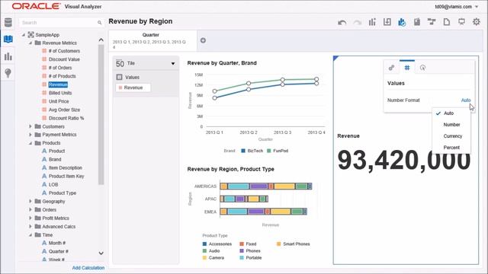488x274 pixels.
Task: Click Add Calculation link
Action: tap(88, 268)
